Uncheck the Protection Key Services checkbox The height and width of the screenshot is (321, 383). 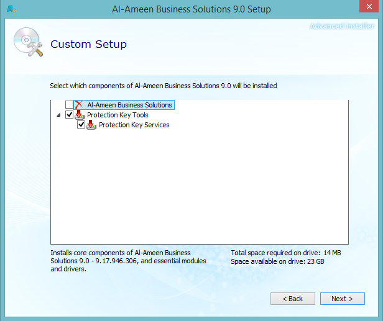(81, 125)
